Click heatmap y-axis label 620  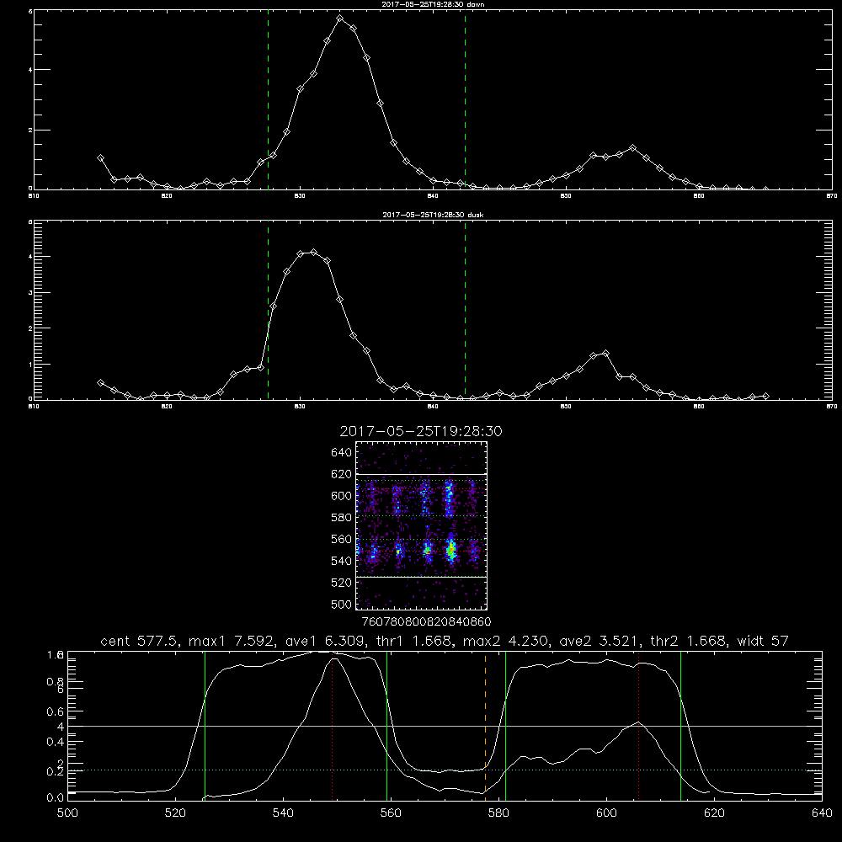(x=342, y=474)
